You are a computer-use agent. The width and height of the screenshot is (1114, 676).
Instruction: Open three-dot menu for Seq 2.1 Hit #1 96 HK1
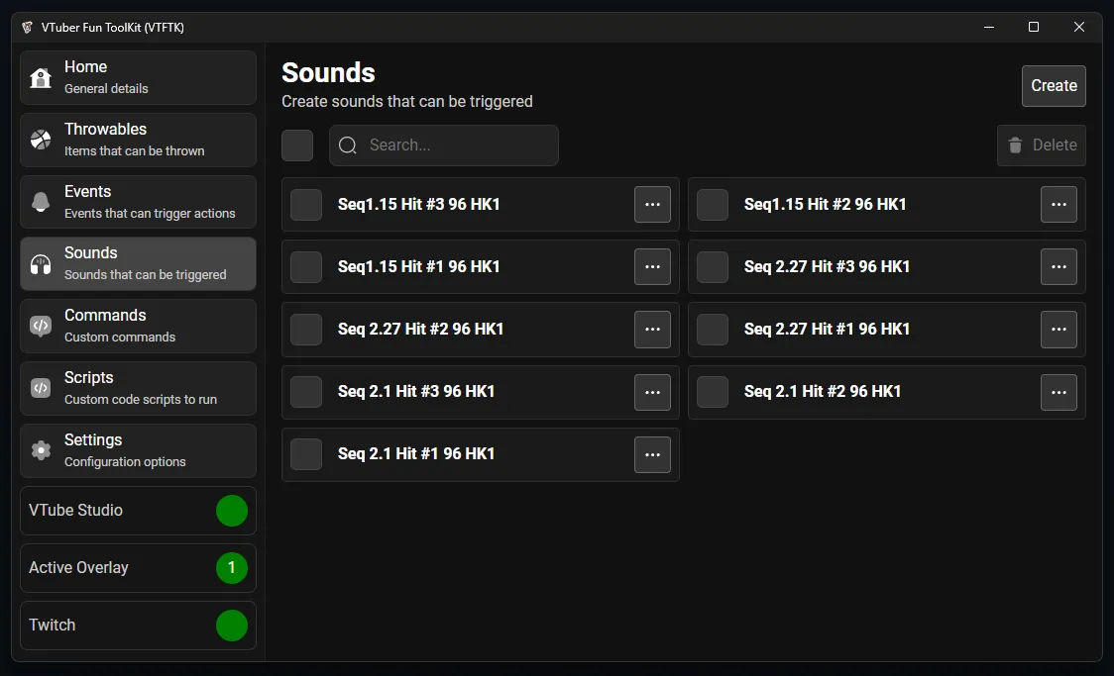coord(652,454)
